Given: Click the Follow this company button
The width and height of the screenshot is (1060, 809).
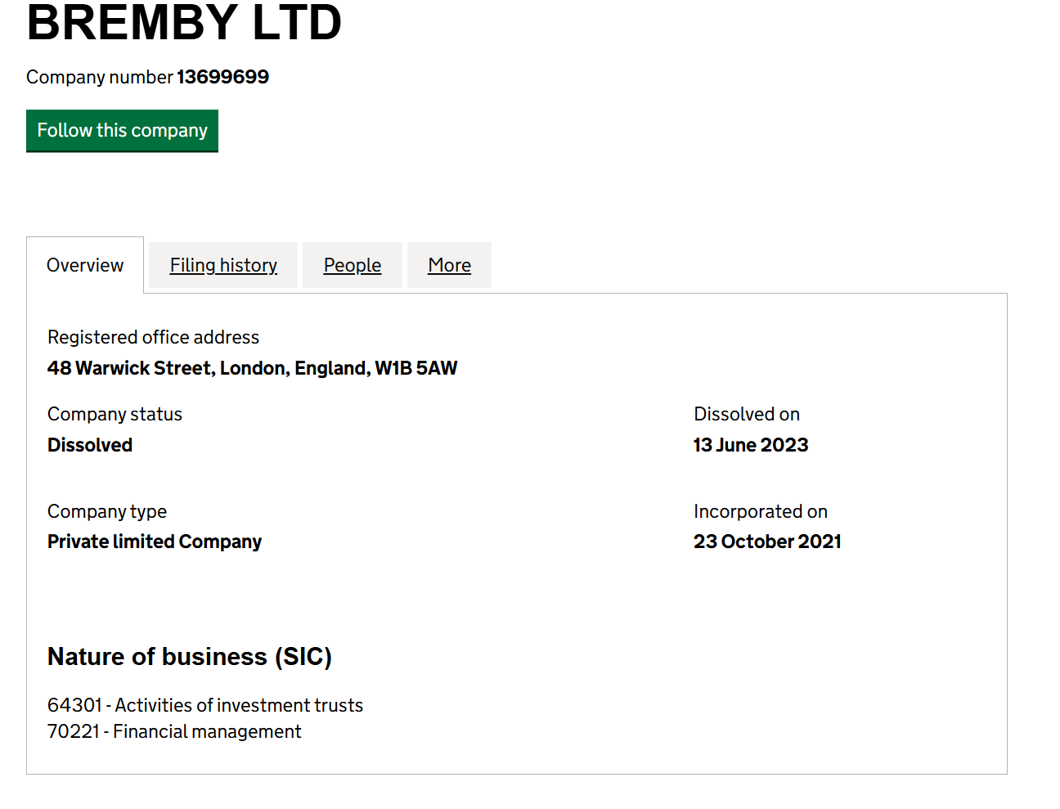Looking at the screenshot, I should pos(122,131).
